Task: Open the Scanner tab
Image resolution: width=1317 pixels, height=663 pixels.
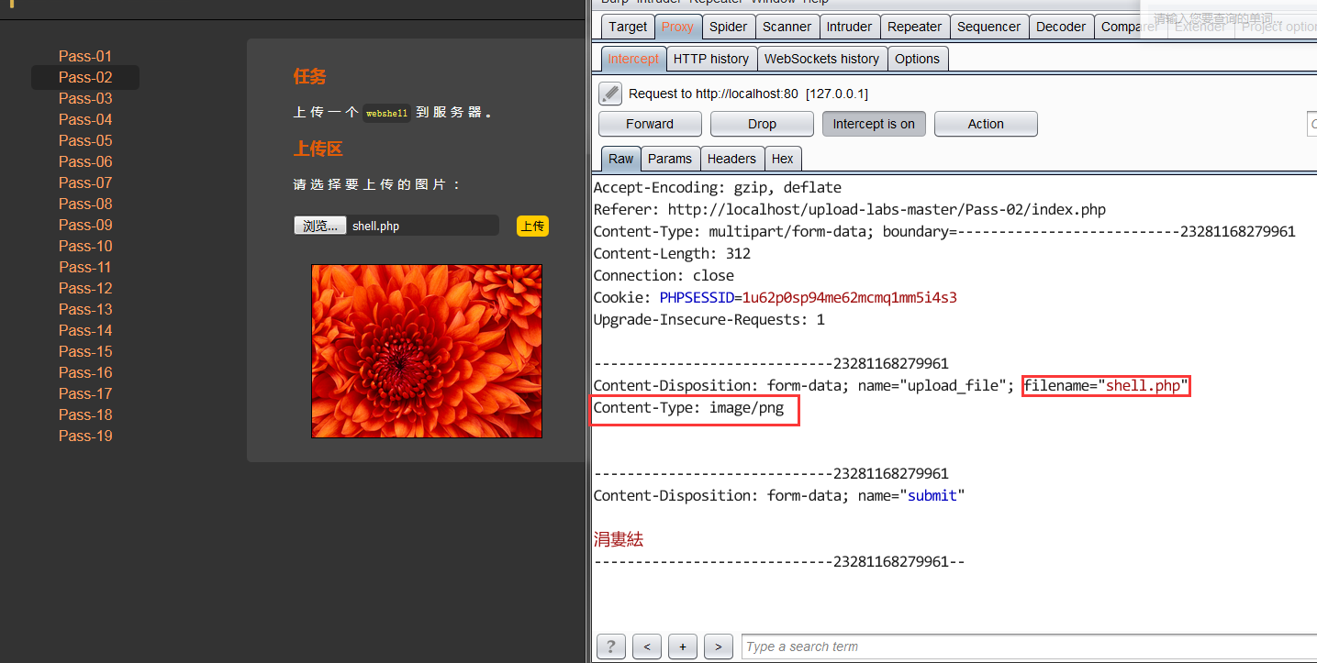Action: tap(787, 27)
